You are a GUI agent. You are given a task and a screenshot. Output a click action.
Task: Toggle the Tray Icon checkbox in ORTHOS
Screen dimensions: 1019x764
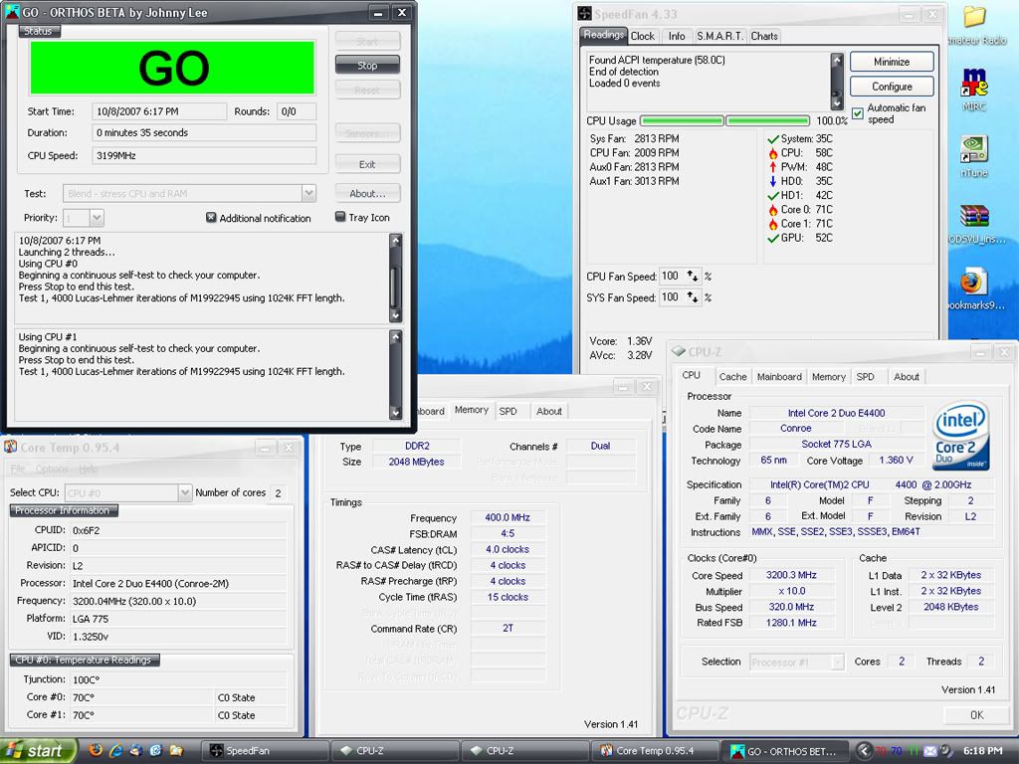[x=340, y=217]
